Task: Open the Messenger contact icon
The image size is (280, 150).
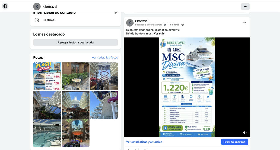Action: (x=37, y=20)
